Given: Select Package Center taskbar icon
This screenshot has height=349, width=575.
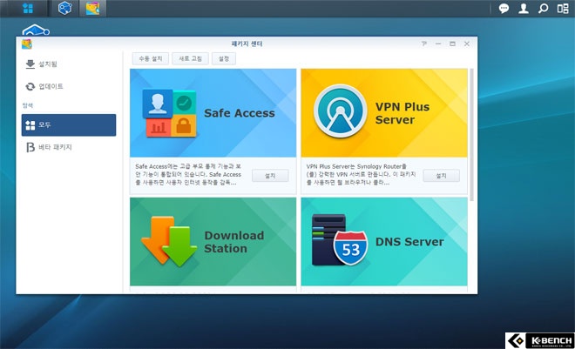Looking at the screenshot, I should tap(92, 8).
